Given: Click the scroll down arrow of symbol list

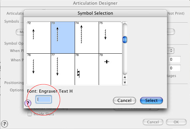Looking at the screenshot, I should click(x=125, y=83).
